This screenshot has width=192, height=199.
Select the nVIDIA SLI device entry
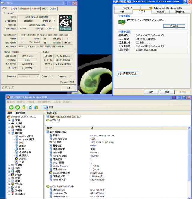55,120
